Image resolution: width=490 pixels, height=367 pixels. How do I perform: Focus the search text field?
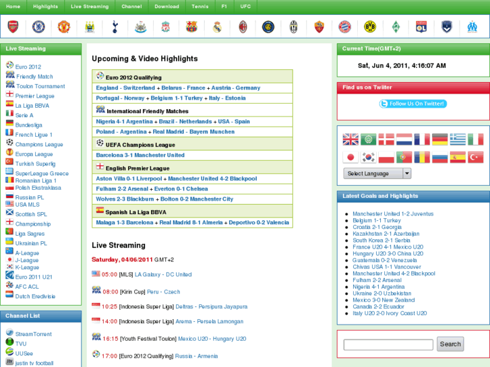tap(388, 345)
